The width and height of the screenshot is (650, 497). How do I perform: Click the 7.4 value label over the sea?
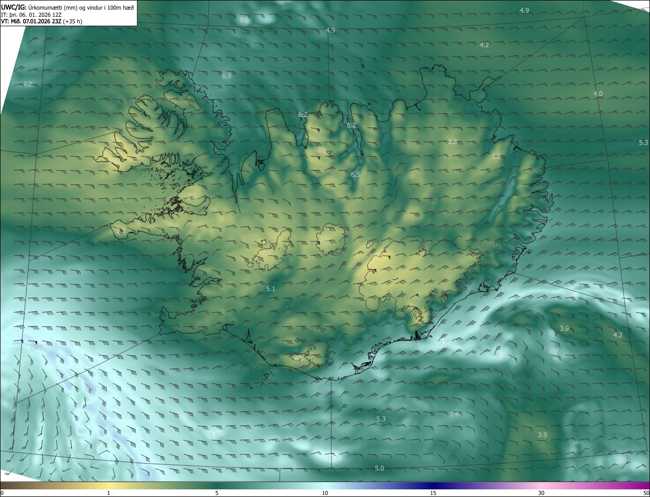454,415
